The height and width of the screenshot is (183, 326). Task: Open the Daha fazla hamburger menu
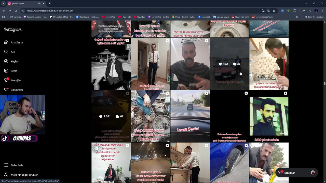6,165
